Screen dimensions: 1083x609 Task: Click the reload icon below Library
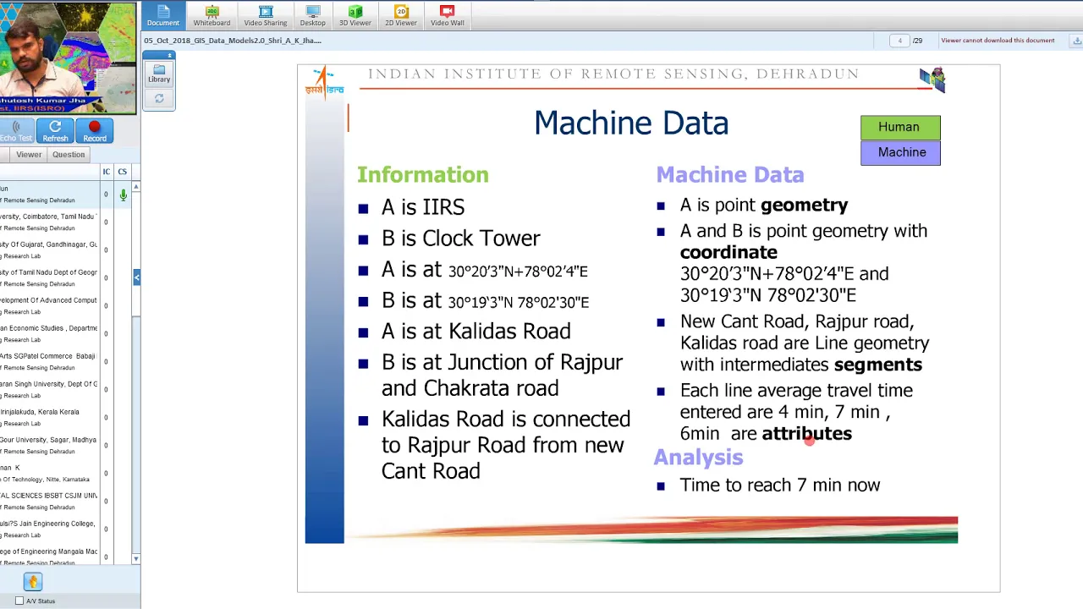click(159, 99)
